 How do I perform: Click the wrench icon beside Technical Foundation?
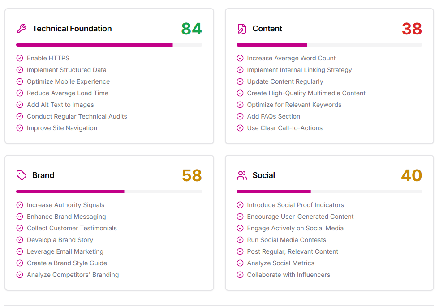click(22, 29)
